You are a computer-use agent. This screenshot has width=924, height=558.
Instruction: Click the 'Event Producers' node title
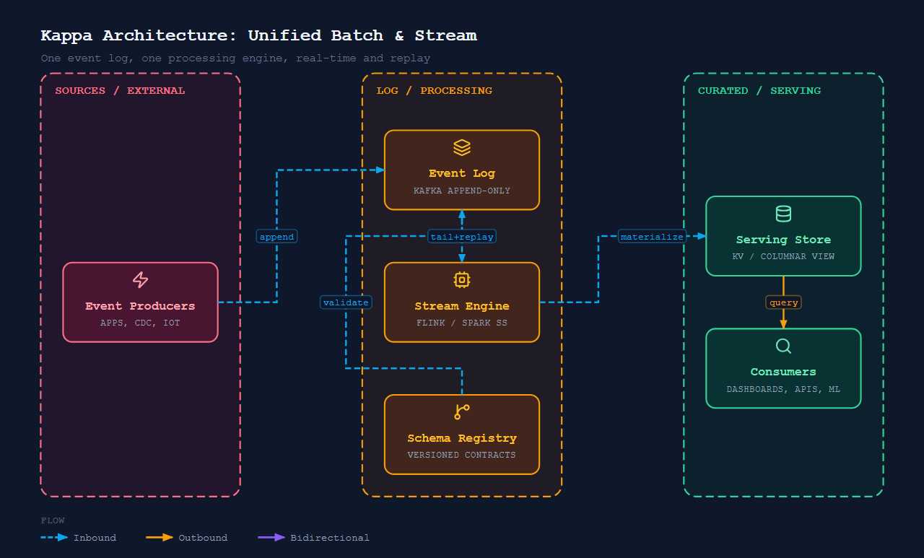[x=140, y=306]
